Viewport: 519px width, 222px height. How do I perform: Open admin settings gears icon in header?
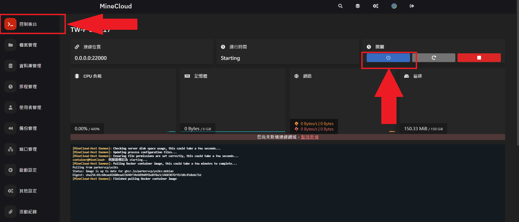[x=376, y=6]
